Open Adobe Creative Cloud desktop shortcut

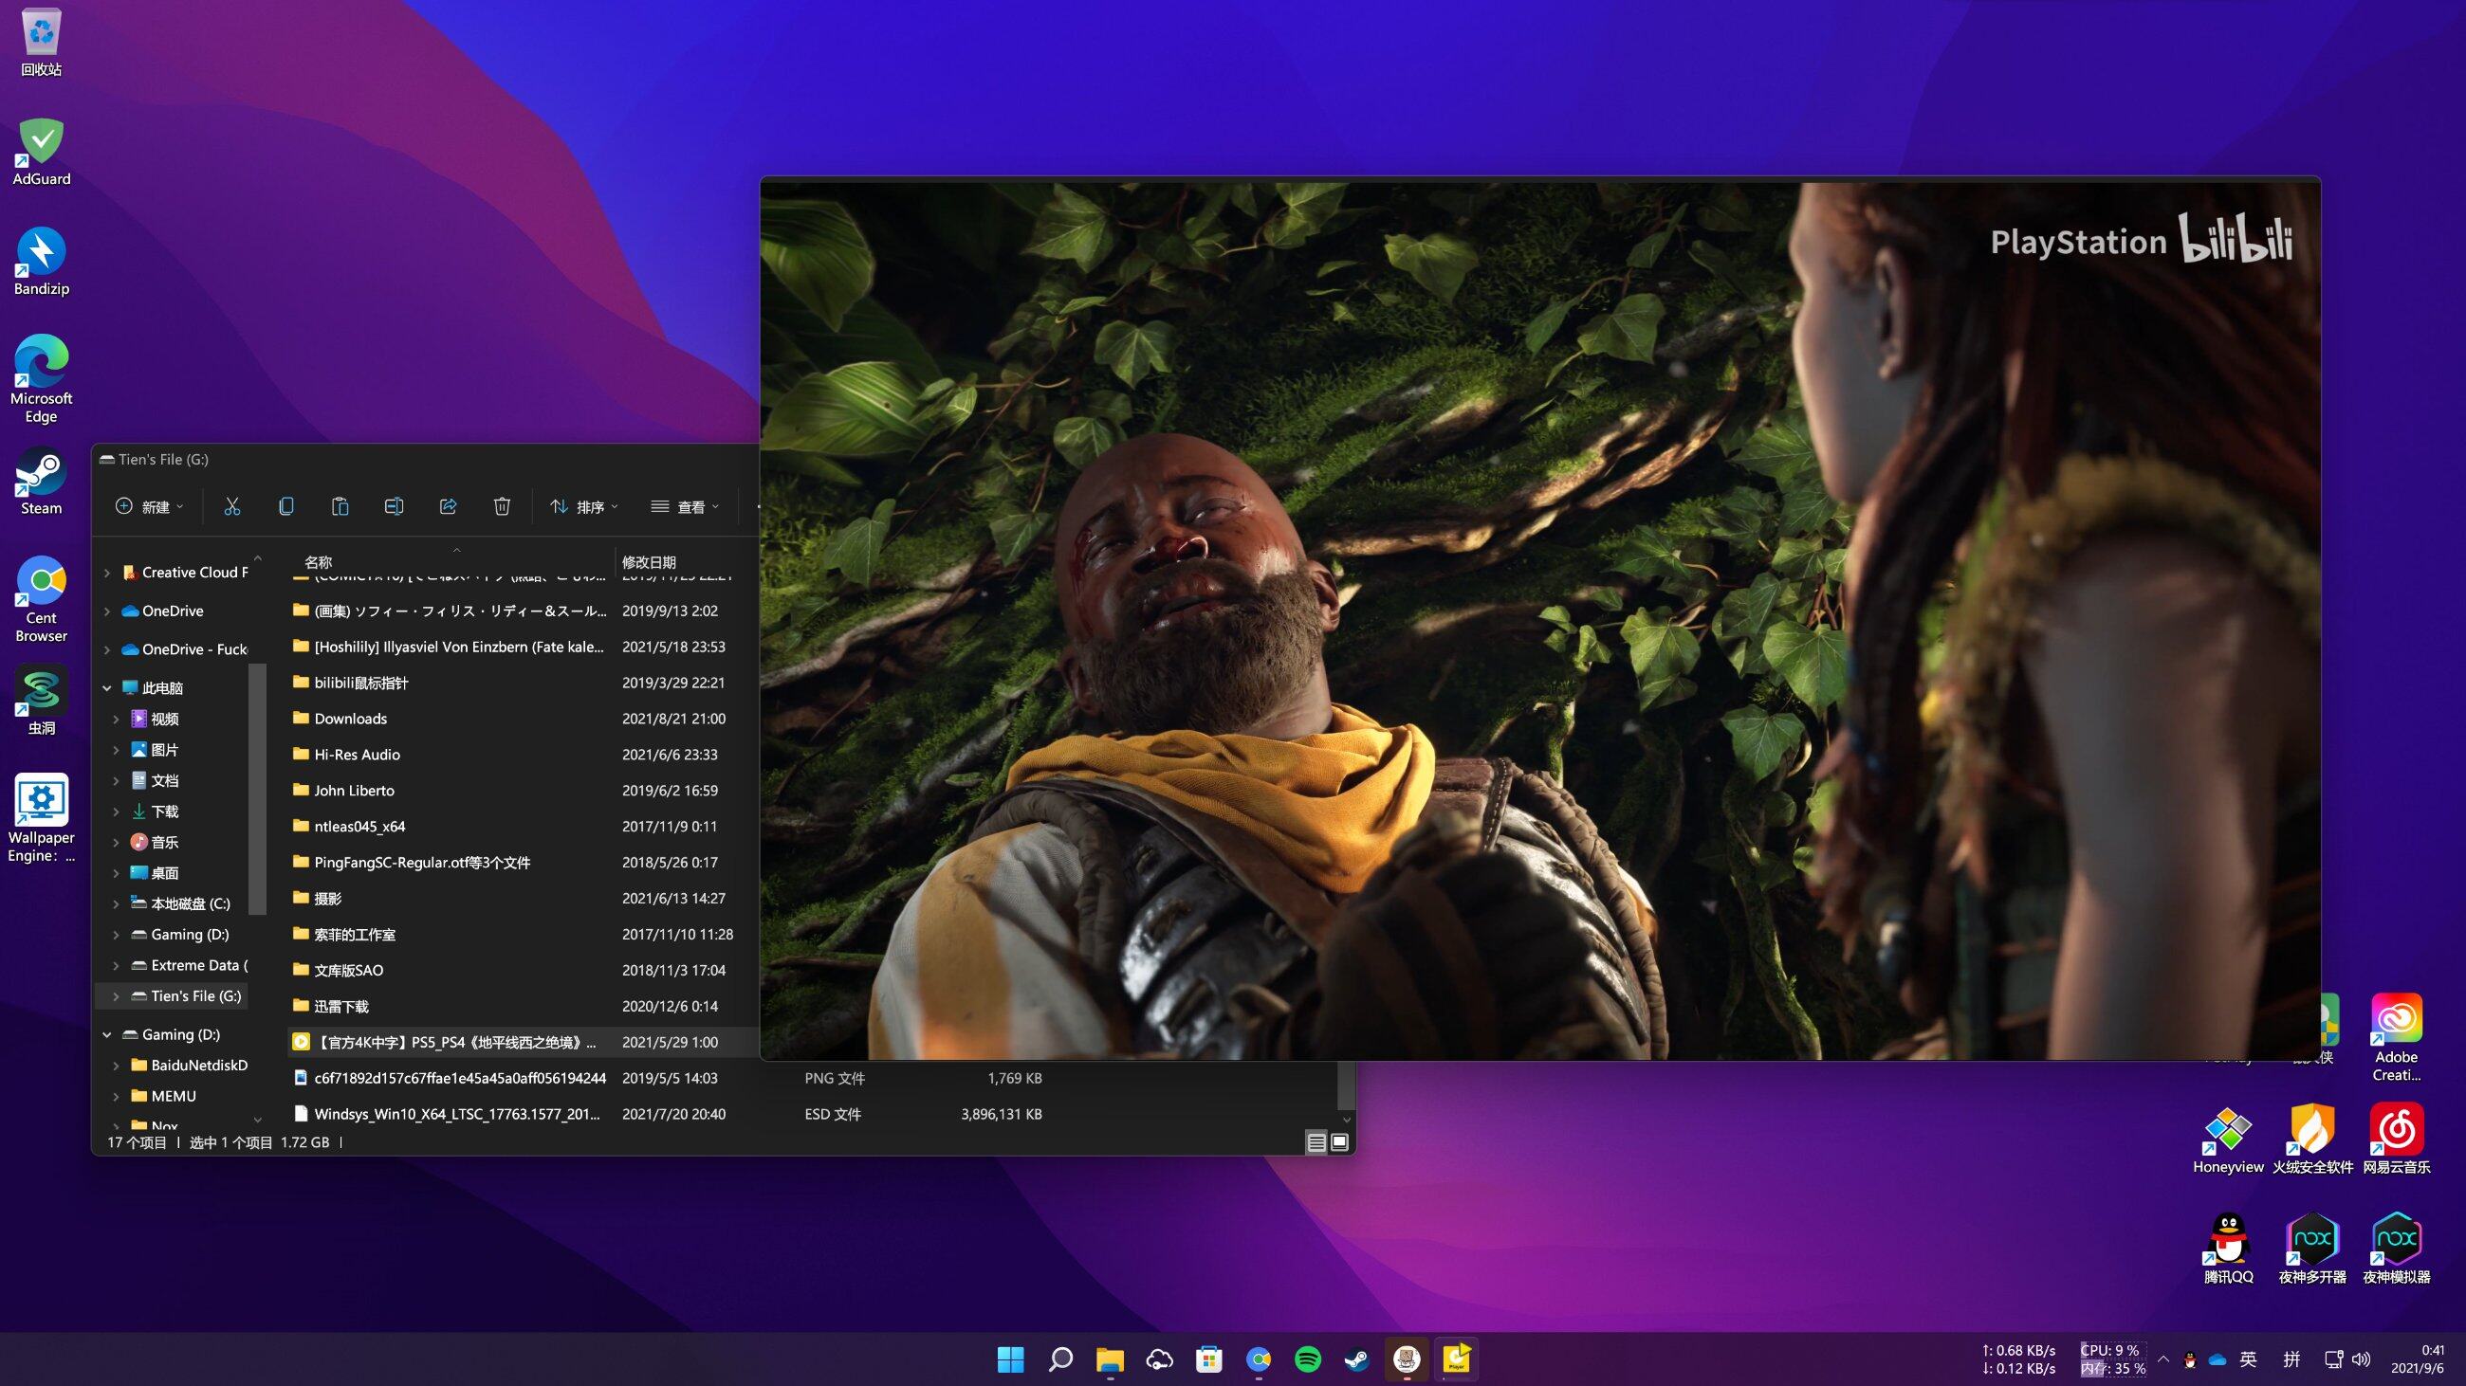pos(2396,1038)
